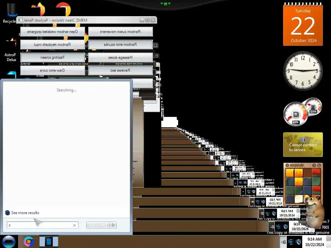Viewport: 331px width, 248px height.
Task: Open taskbar clock showing 9:14 AM 10/22/2024
Action: click(x=315, y=242)
